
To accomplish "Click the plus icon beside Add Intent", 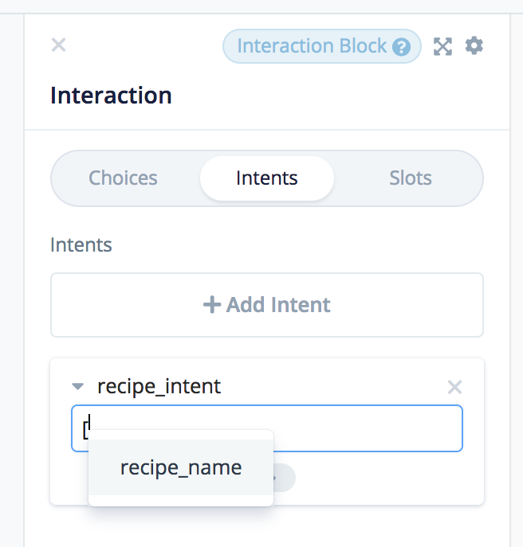I will (x=212, y=304).
